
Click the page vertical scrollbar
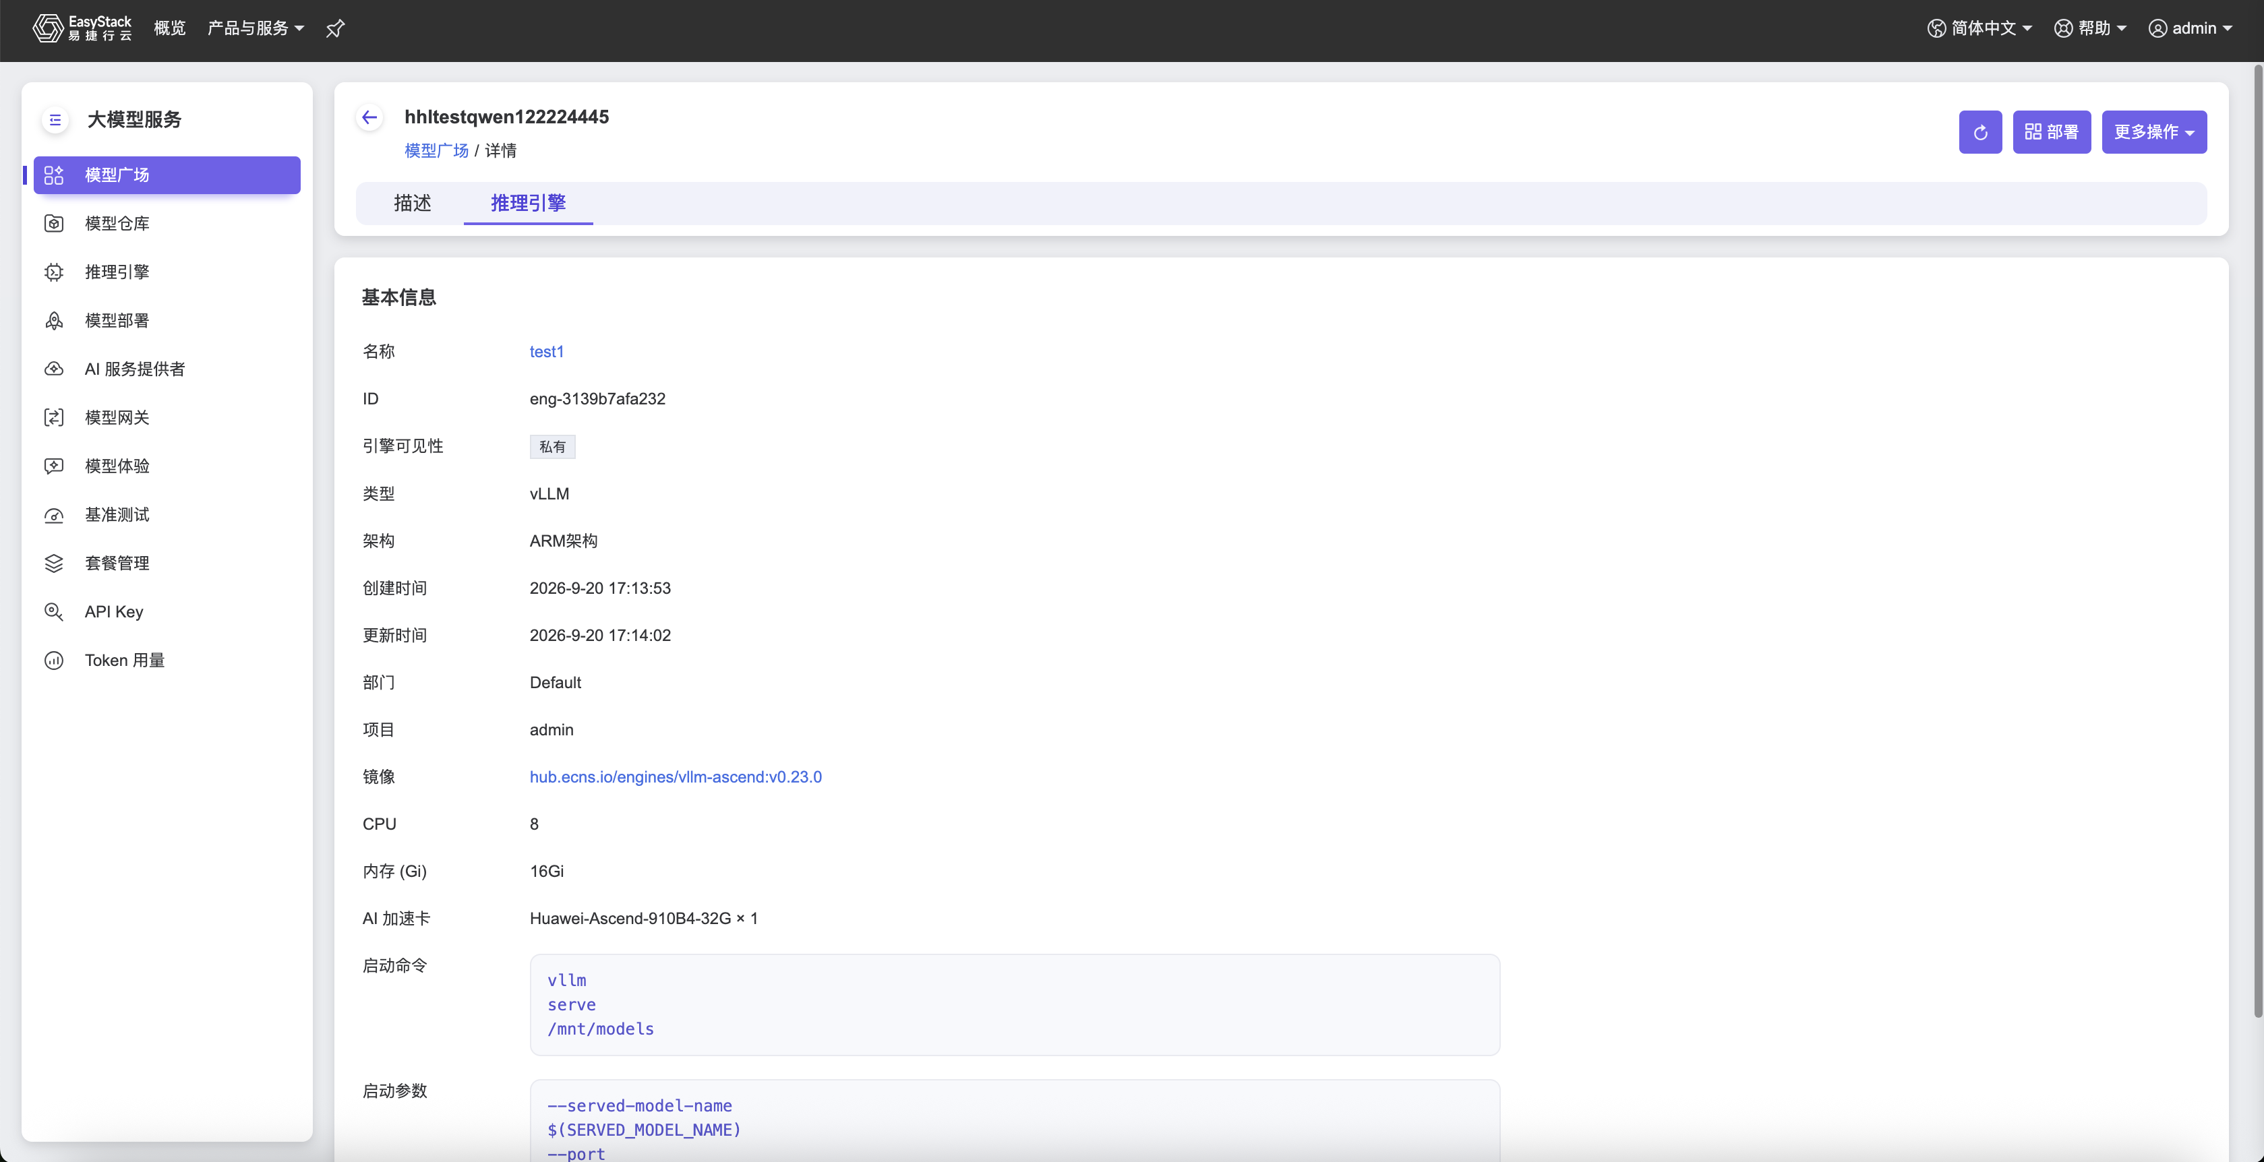[2258, 541]
